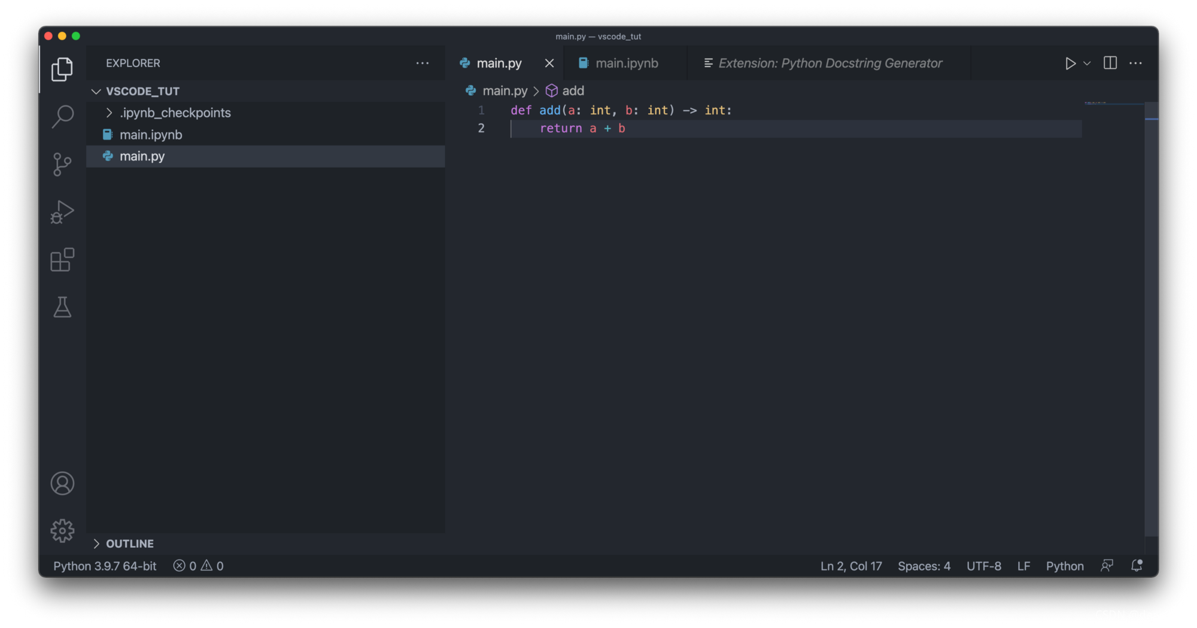Screen dimensions: 1197x628
Task: Open the Testing flask icon
Action: point(62,307)
